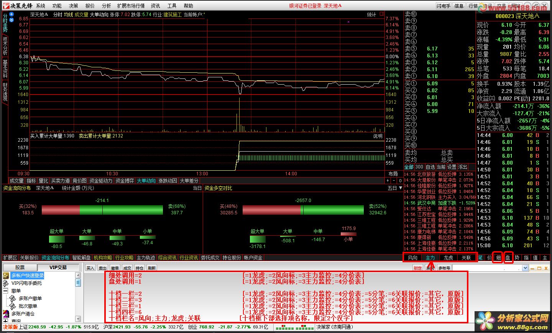Click the 多帐号 button
Image resolution: width=552 pixels, height=333 pixels.
[444, 268]
